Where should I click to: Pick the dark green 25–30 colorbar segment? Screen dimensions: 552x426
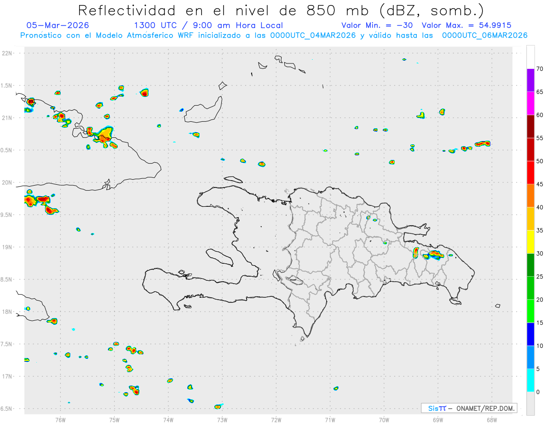530,265
